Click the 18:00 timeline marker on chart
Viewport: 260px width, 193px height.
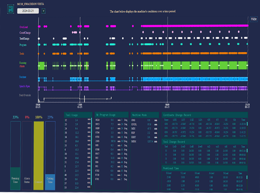pos(167,104)
